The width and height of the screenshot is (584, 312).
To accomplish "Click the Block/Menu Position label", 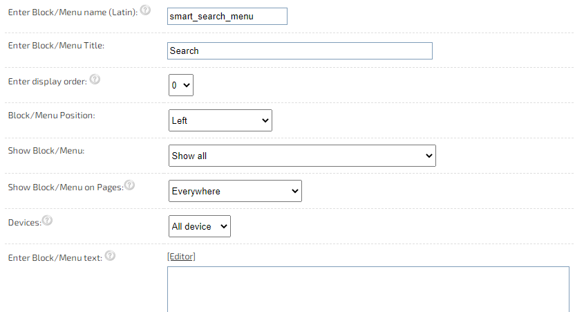I will click(x=52, y=116).
